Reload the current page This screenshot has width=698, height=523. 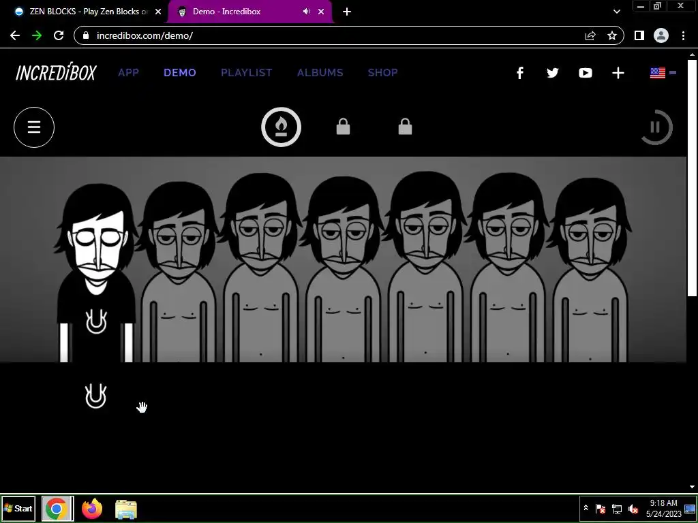coord(59,35)
